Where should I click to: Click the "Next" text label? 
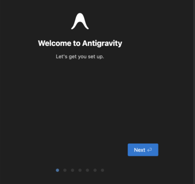[140, 150]
